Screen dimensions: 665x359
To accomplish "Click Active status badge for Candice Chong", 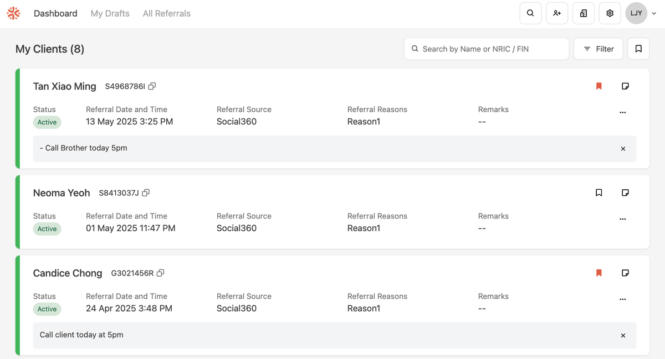I will pos(47,309).
